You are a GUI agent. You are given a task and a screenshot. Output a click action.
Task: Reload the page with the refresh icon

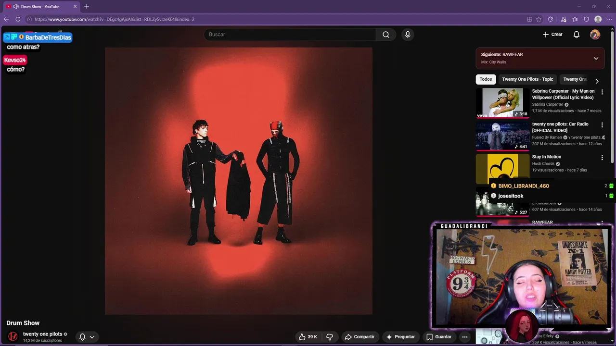pos(18,19)
